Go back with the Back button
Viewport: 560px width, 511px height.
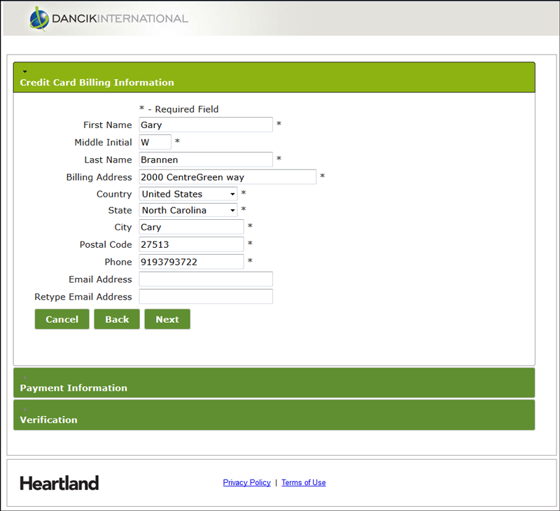pos(117,319)
